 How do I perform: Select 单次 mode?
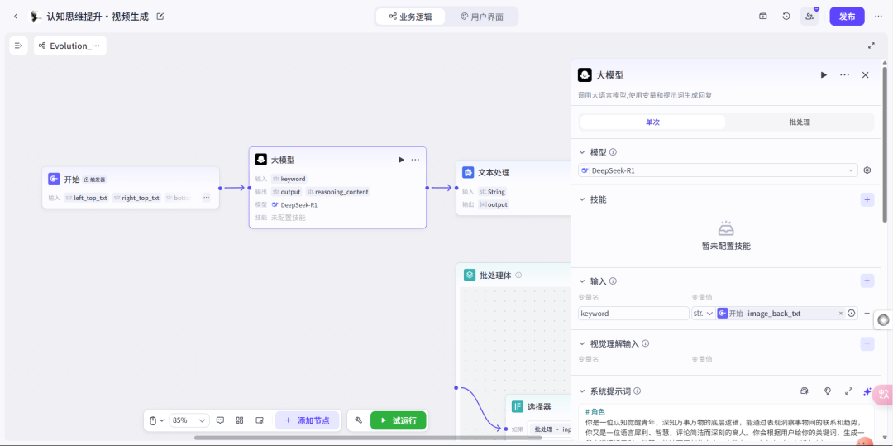pos(652,122)
